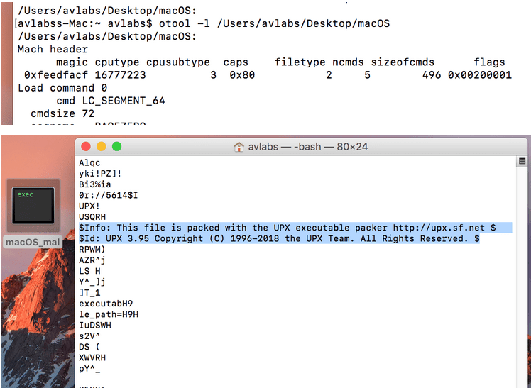The height and width of the screenshot is (388, 531).
Task: Click the 'RPWM)' output line
Action: click(x=92, y=249)
